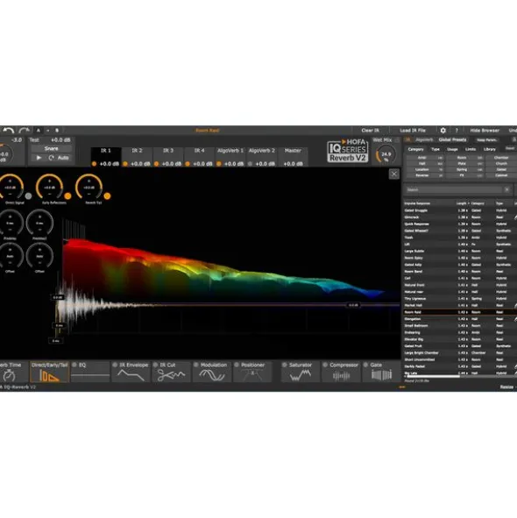Clear the search field with its X
The height and width of the screenshot is (518, 517).
(506, 189)
